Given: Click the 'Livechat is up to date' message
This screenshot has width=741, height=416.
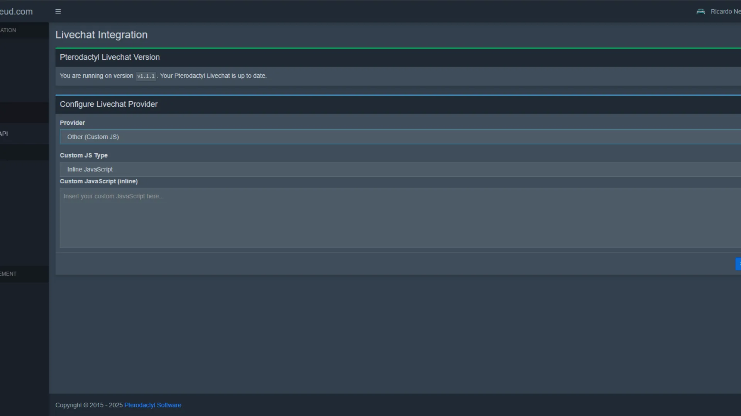Looking at the screenshot, I should (x=213, y=76).
